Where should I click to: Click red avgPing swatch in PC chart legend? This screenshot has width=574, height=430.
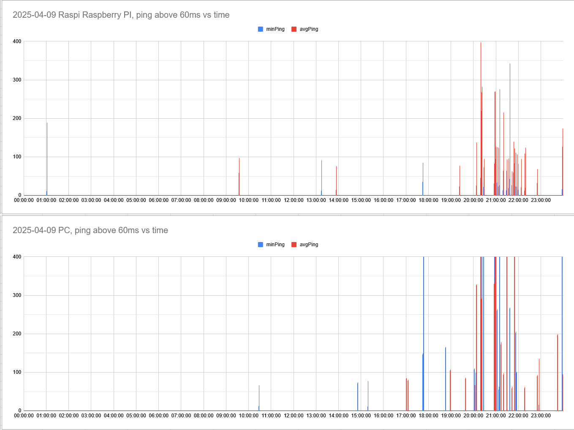tap(294, 245)
